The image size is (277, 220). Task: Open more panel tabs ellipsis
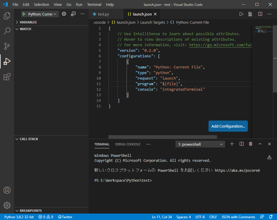click(148, 144)
